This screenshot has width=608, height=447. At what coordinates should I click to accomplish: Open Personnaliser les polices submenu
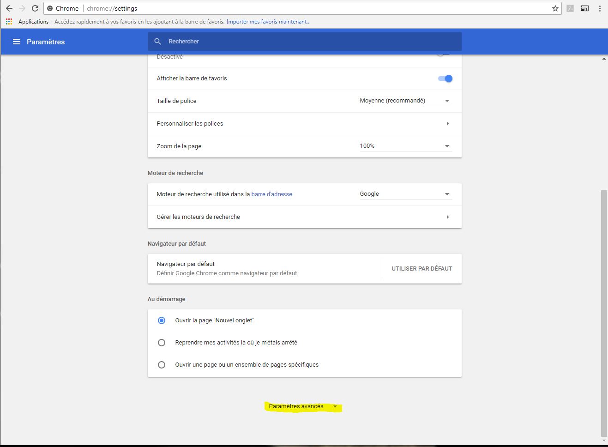(304, 124)
